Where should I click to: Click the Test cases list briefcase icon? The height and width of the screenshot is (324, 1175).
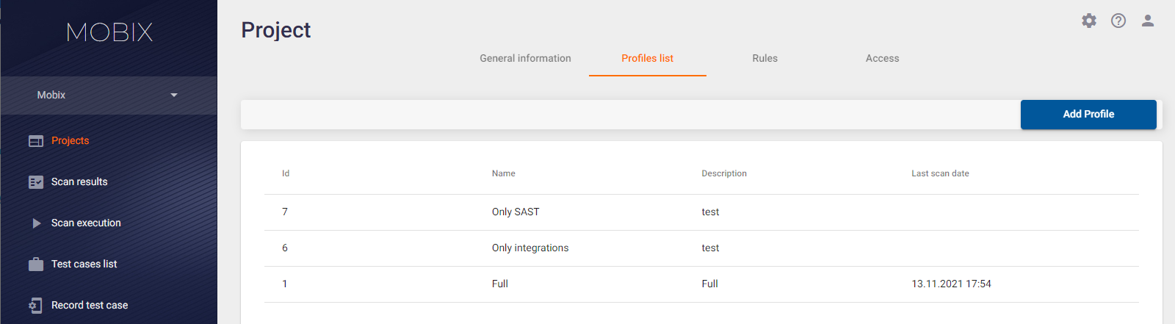click(x=36, y=264)
